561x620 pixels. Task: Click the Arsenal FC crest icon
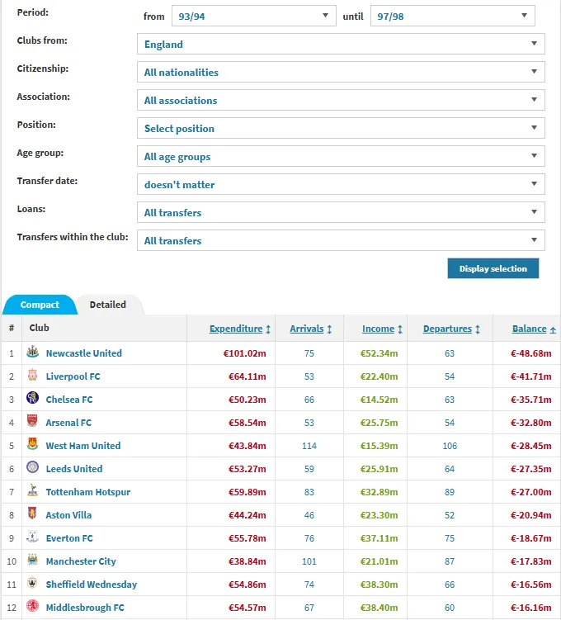(x=32, y=423)
